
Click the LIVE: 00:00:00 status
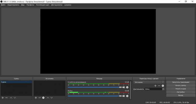[151, 102]
